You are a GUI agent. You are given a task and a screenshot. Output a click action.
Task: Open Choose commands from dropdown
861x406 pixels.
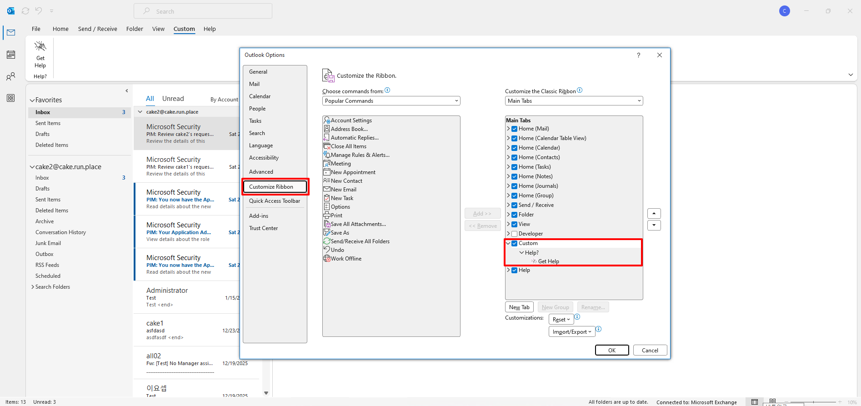pos(391,101)
